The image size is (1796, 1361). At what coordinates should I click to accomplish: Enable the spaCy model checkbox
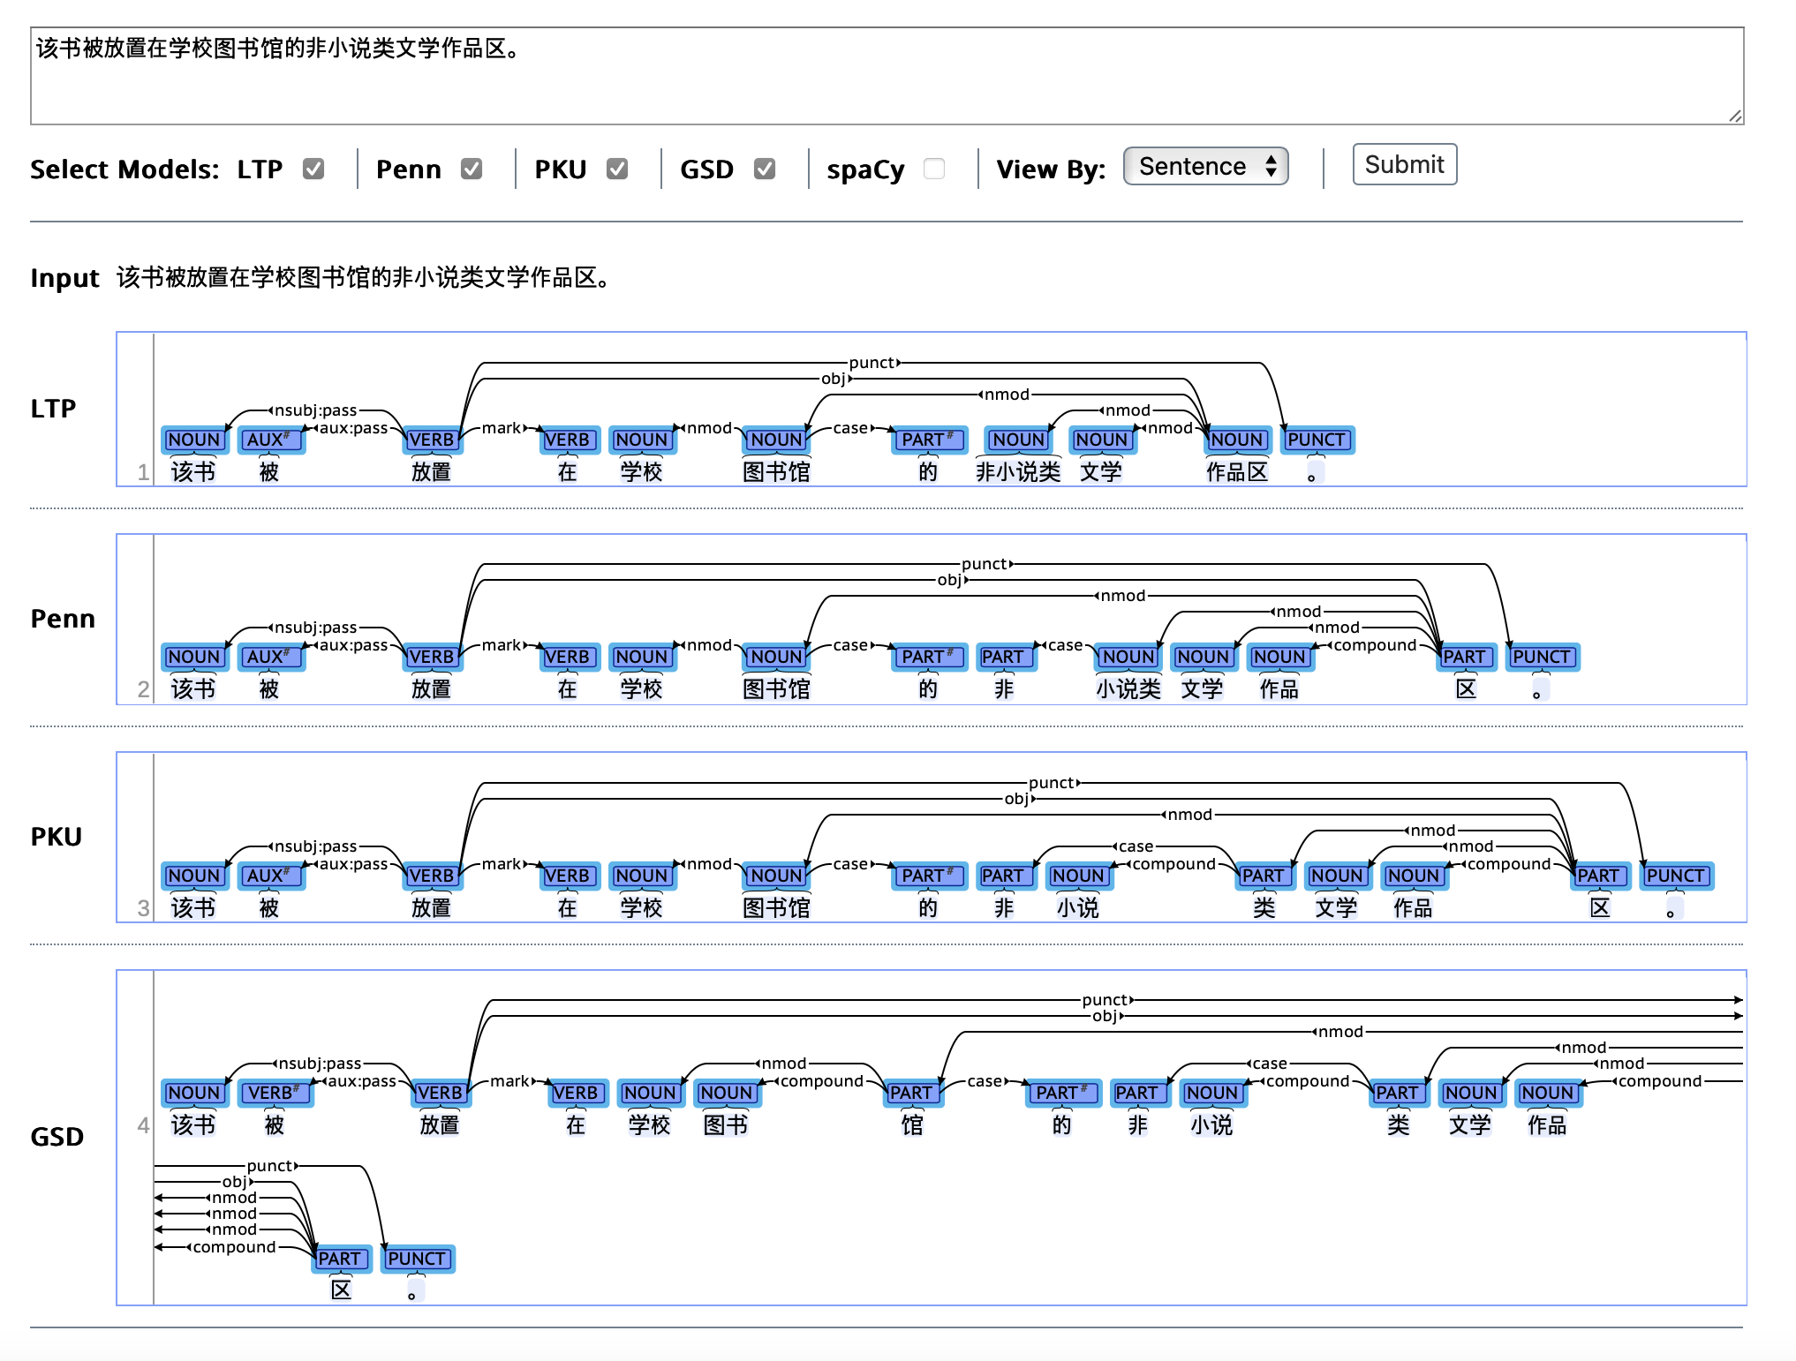(x=933, y=169)
